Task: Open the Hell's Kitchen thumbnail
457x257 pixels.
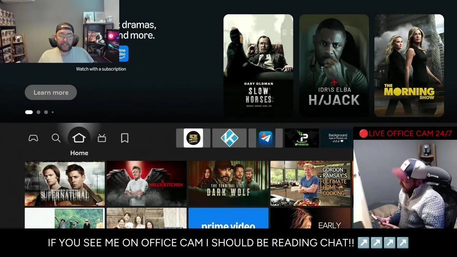Action: coord(146,183)
